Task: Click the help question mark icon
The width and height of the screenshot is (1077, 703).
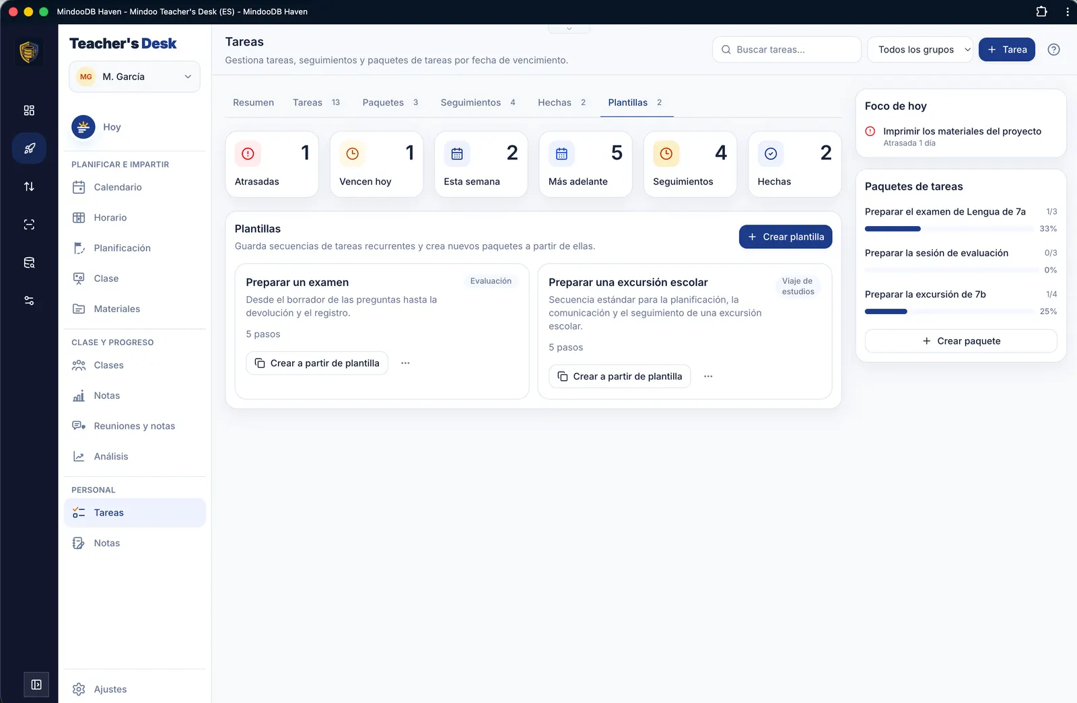Action: pyautogui.click(x=1054, y=50)
